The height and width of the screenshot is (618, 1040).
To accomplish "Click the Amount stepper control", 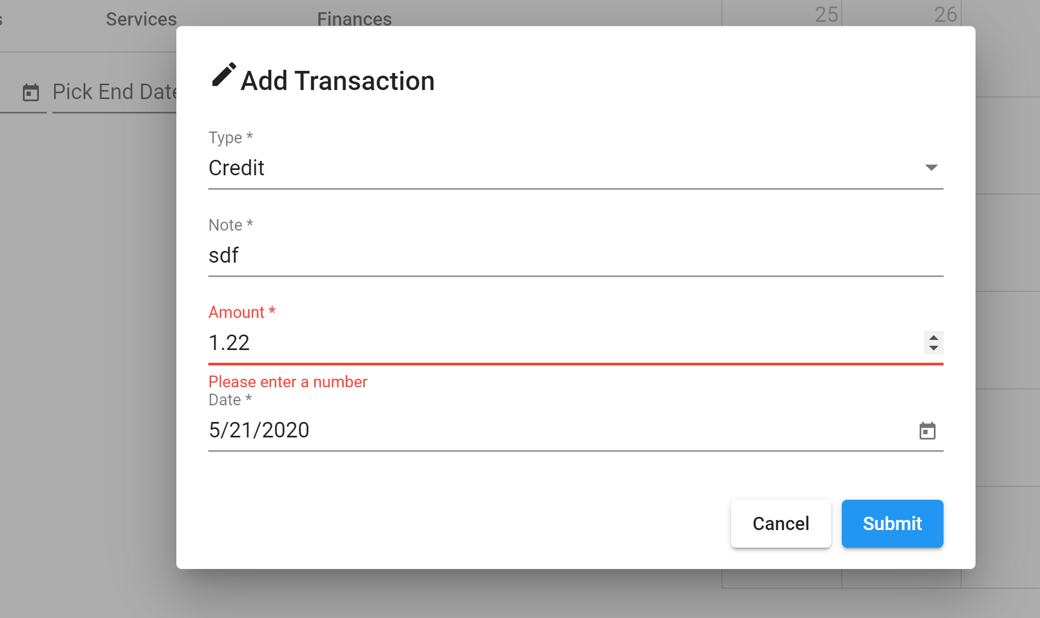I will pos(933,343).
